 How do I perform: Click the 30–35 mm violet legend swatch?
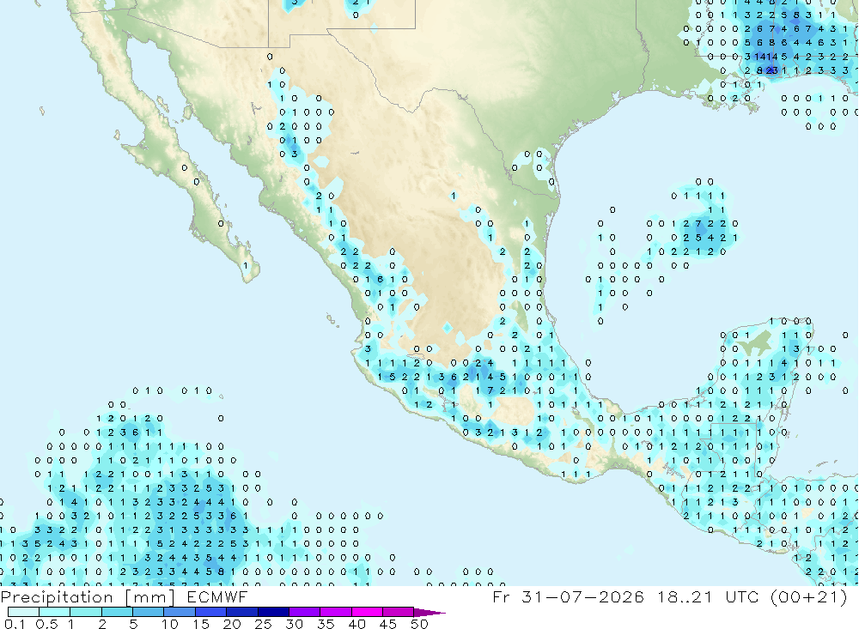pos(305,612)
